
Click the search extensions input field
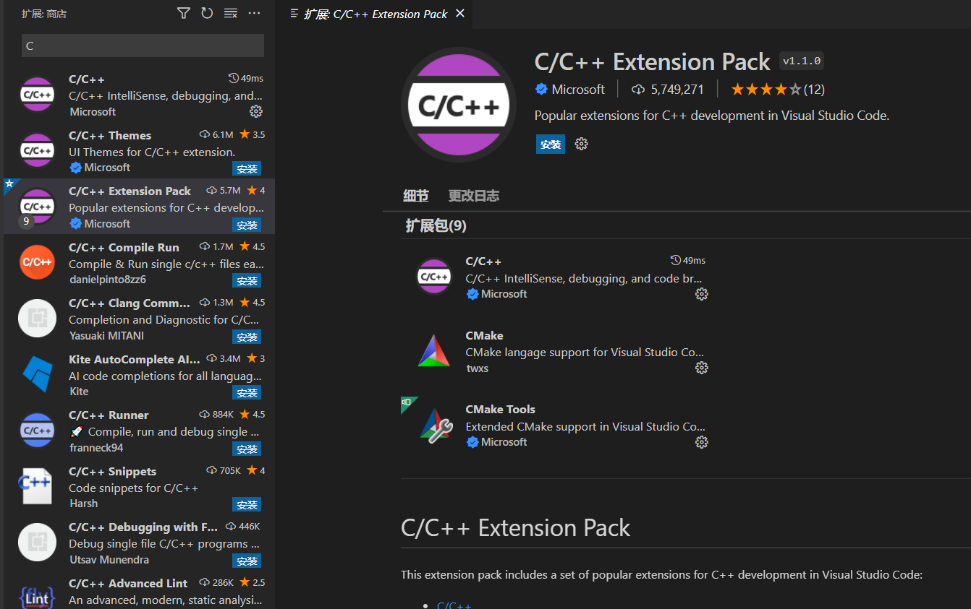[x=143, y=46]
